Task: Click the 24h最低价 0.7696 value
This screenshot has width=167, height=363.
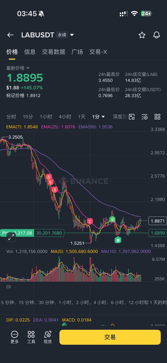Action: coord(106,96)
